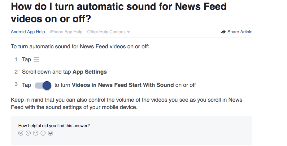The image size is (287, 146).
Task: Rate answer with smiling face
Action: tap(43, 133)
